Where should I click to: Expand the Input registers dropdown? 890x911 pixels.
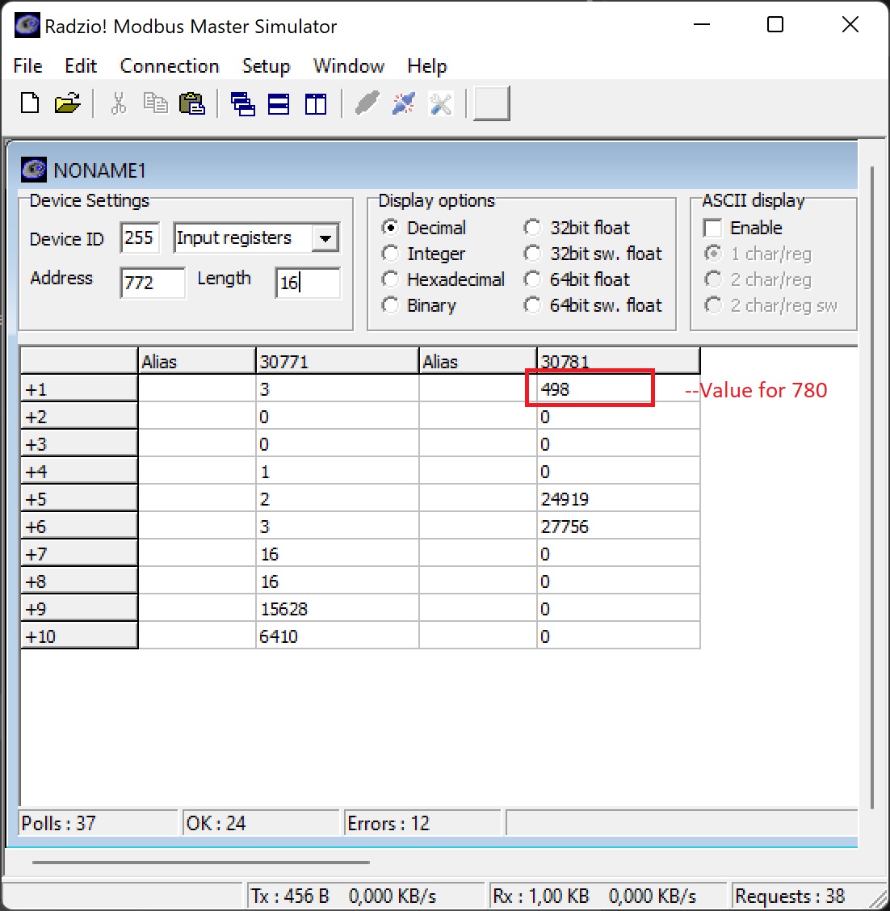pyautogui.click(x=325, y=238)
